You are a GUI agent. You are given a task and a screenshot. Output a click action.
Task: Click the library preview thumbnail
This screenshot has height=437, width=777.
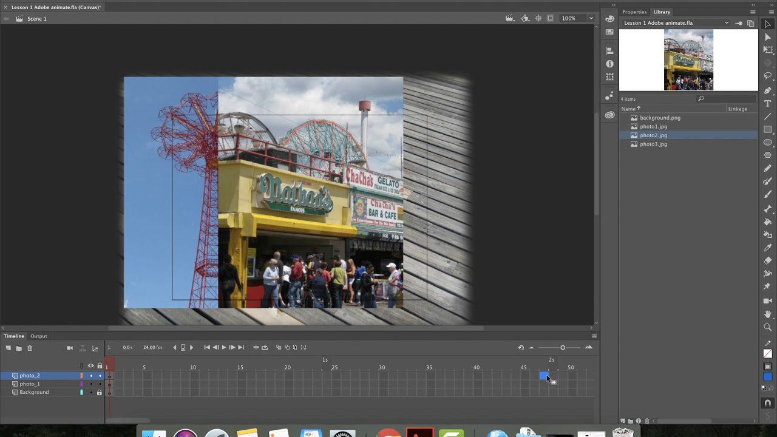(688, 60)
